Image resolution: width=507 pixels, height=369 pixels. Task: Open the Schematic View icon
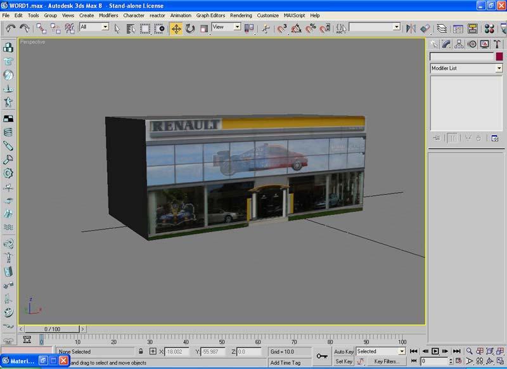(472, 29)
